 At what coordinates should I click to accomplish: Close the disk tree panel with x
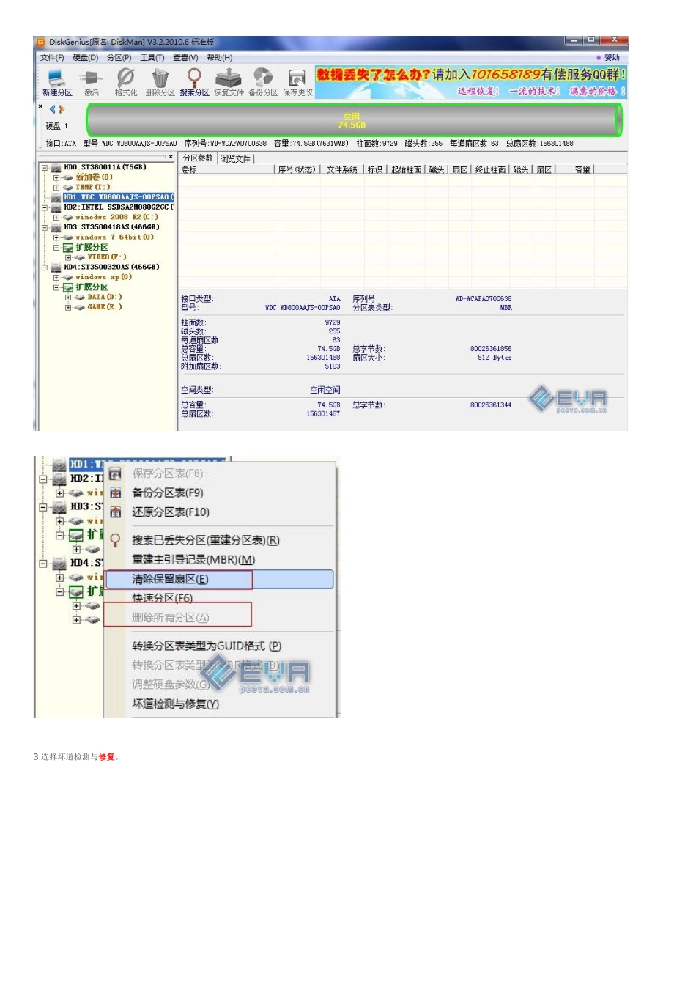click(171, 157)
